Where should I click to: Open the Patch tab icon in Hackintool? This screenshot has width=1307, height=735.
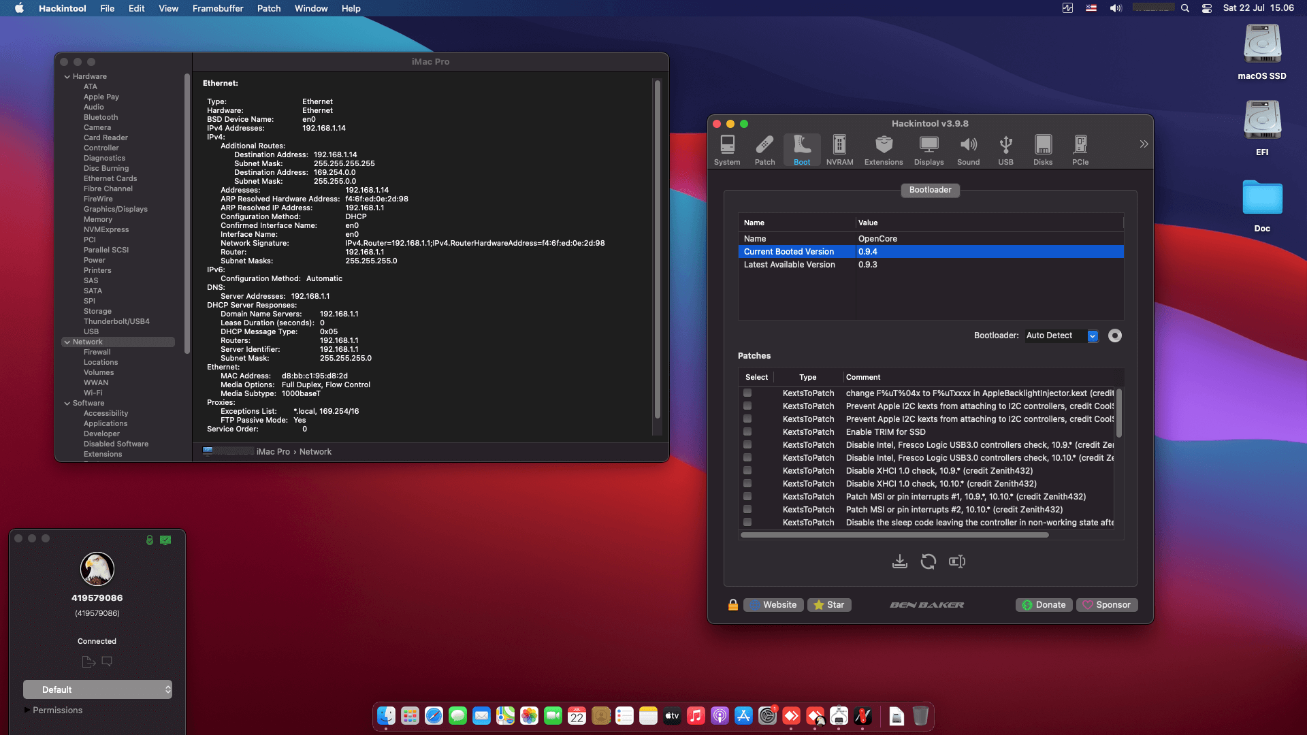(x=764, y=150)
